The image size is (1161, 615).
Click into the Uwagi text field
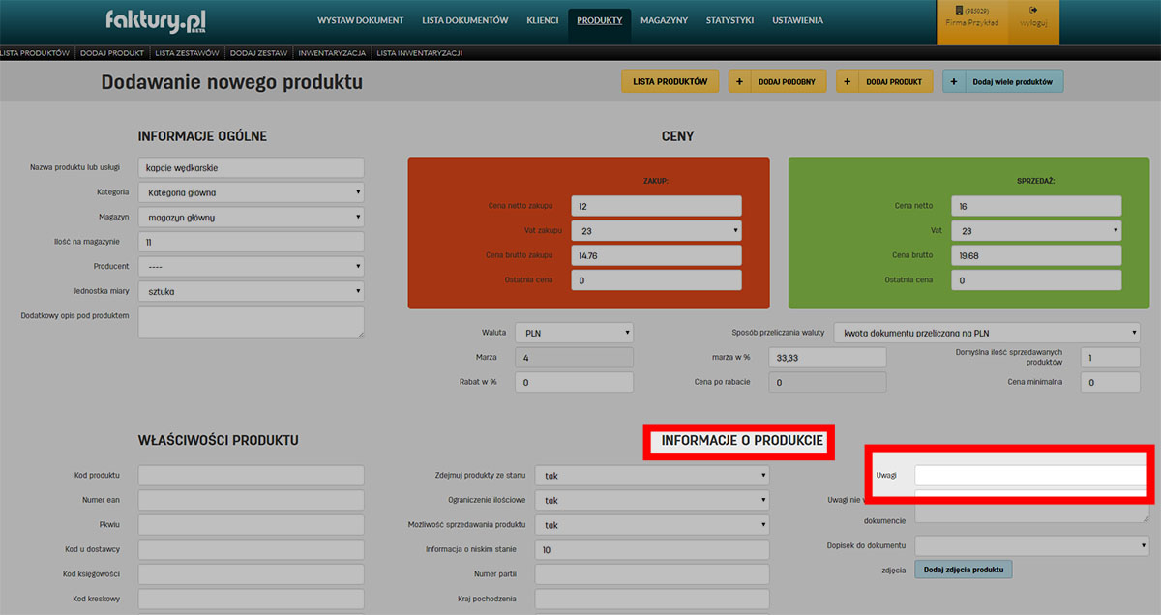pos(1030,476)
